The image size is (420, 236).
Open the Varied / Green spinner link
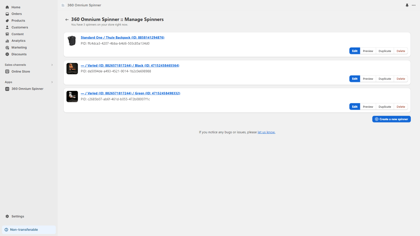(130, 93)
